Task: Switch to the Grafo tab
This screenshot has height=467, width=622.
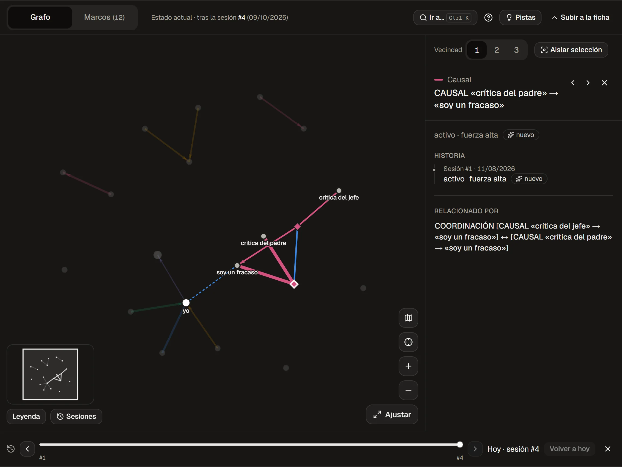Action: pyautogui.click(x=40, y=18)
